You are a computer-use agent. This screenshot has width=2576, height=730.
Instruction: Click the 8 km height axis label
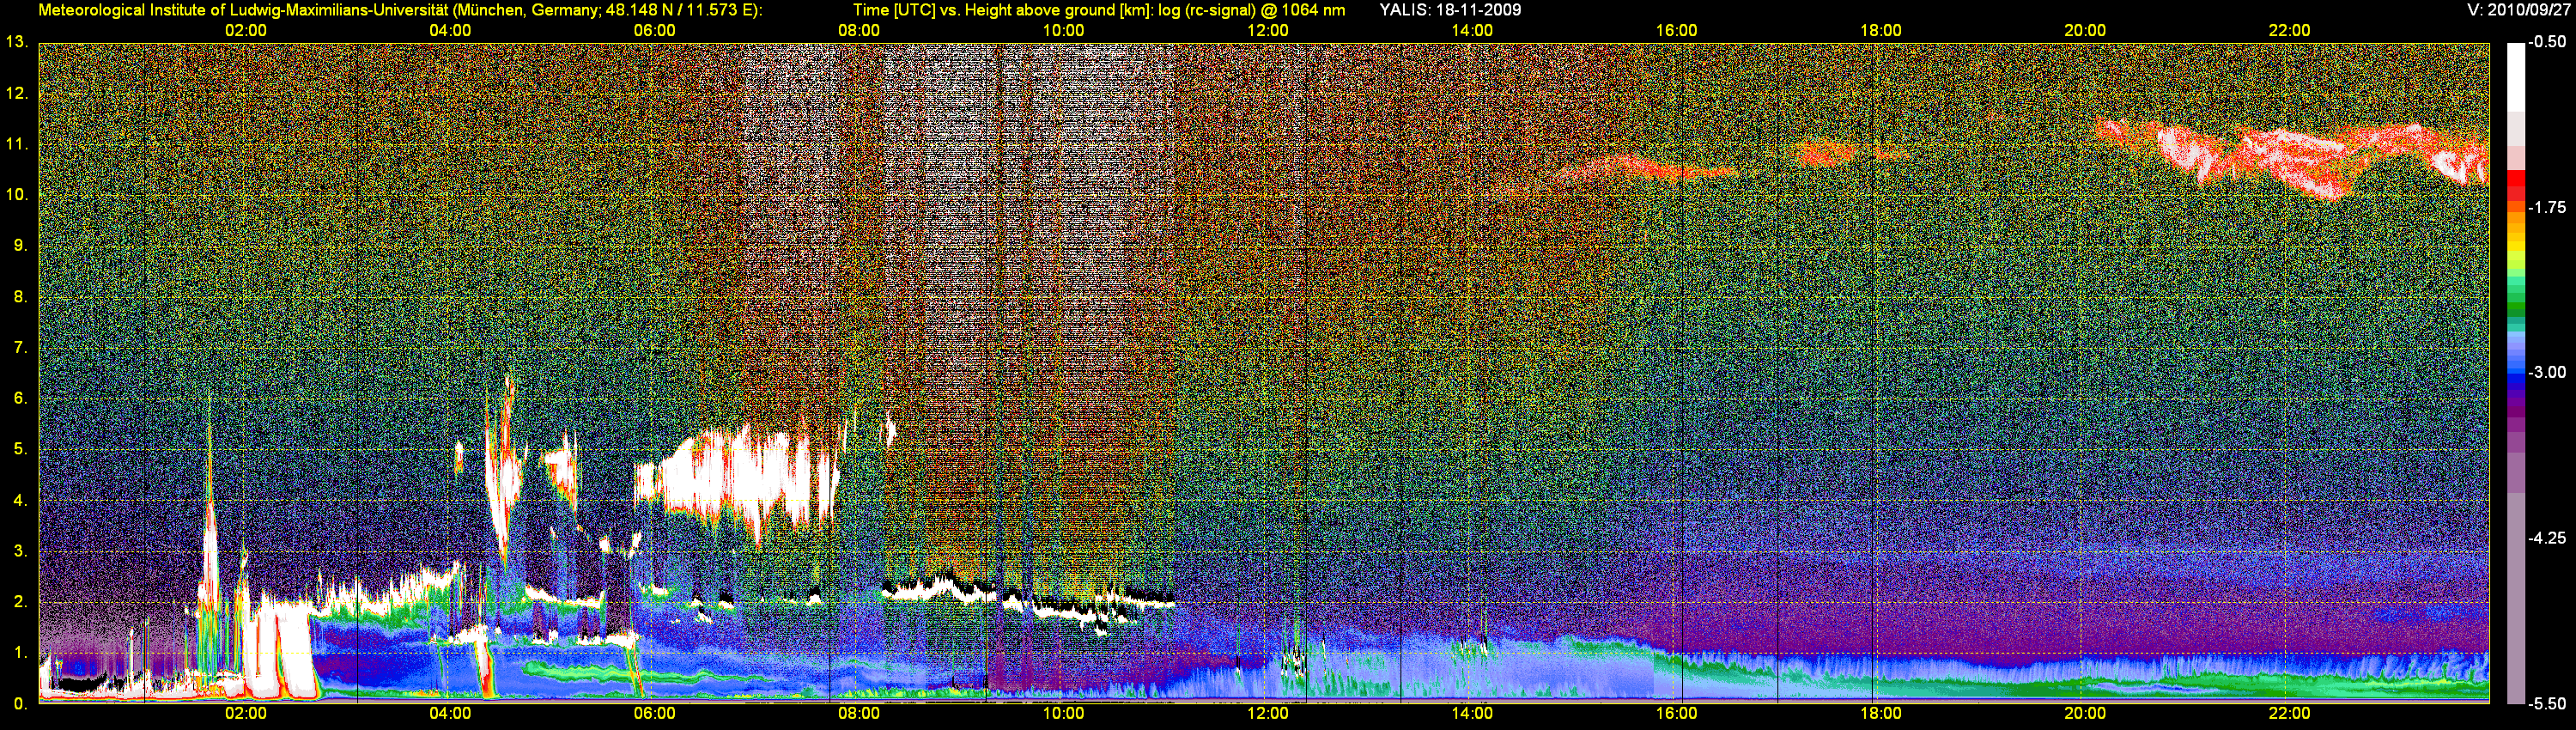tap(20, 296)
